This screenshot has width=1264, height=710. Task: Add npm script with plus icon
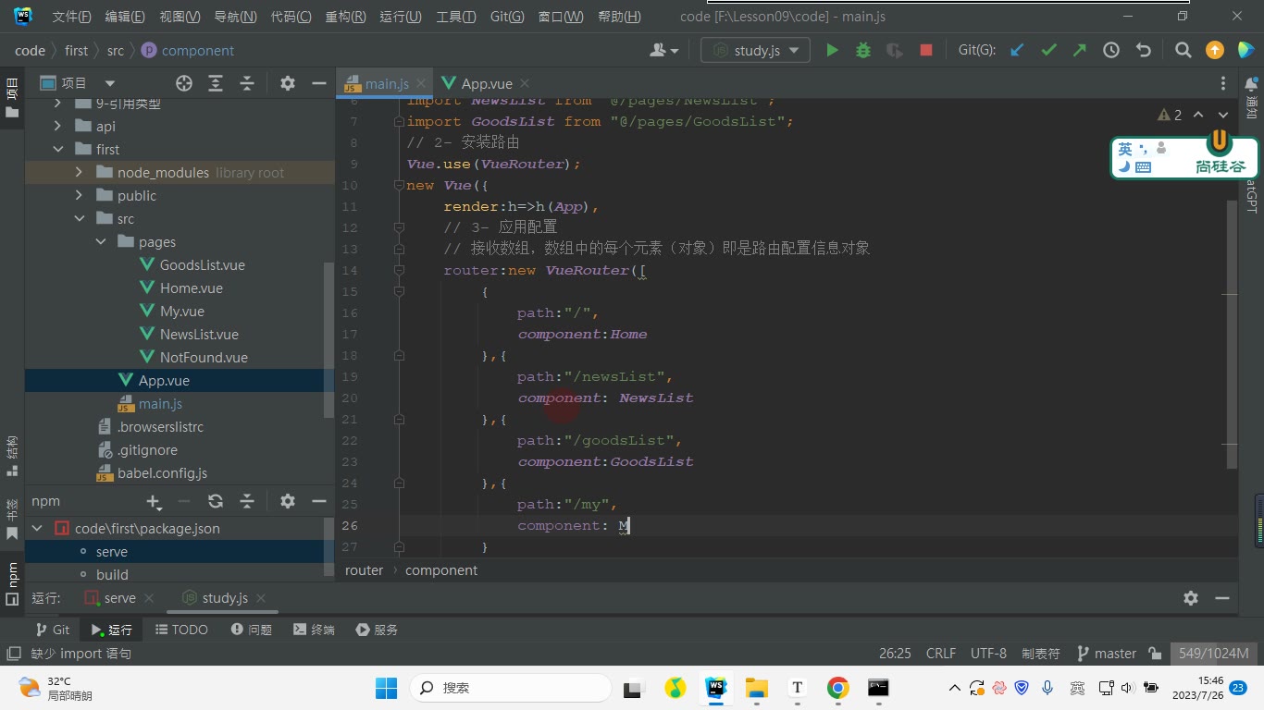tap(154, 501)
